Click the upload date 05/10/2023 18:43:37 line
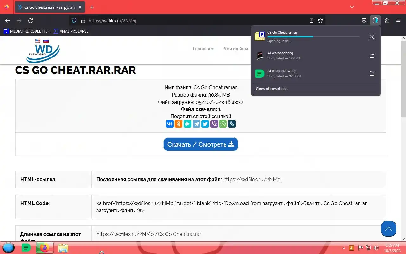 201,102
